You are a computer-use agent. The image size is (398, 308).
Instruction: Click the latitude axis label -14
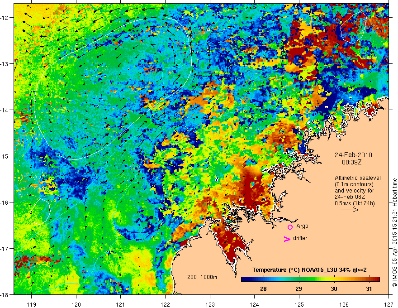pyautogui.click(x=5, y=110)
